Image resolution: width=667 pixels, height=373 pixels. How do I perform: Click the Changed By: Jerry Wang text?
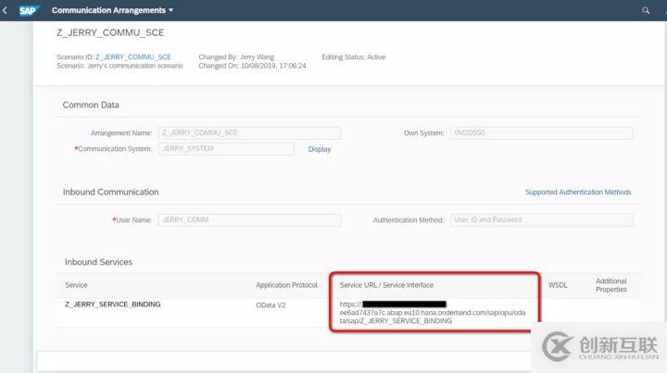point(236,57)
